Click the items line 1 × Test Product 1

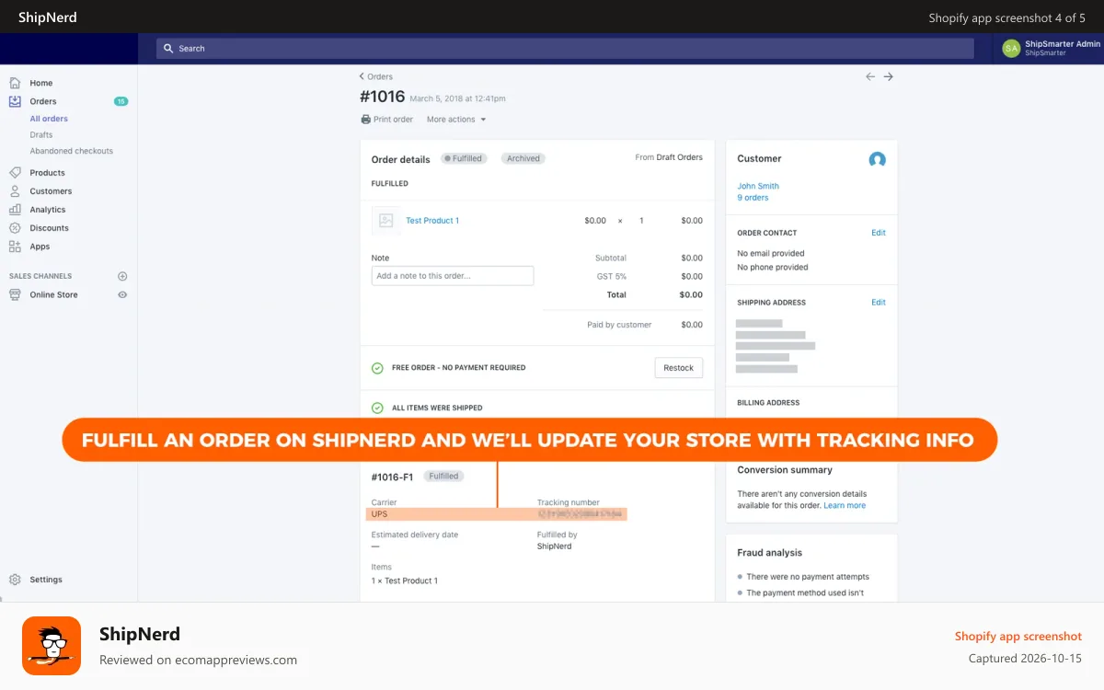tap(405, 581)
